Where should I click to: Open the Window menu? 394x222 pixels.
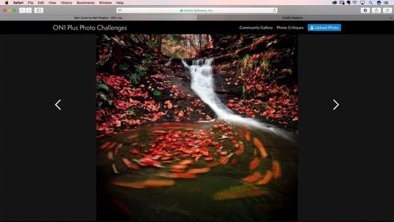[105, 2]
